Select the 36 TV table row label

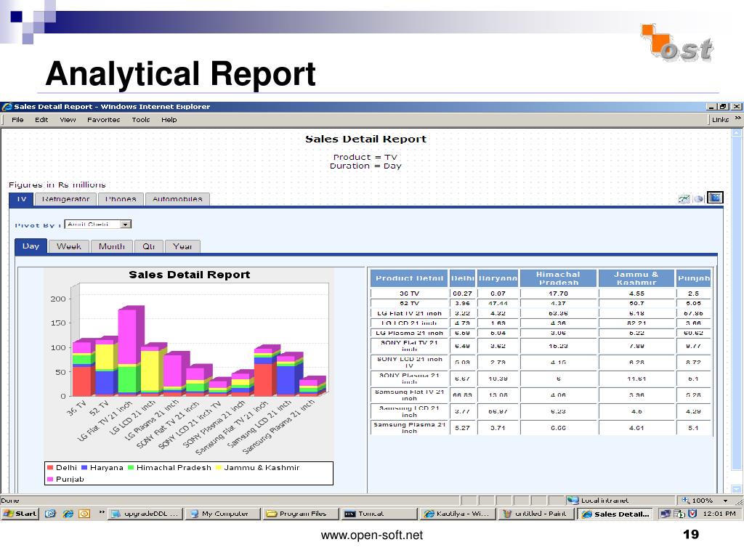pos(409,294)
